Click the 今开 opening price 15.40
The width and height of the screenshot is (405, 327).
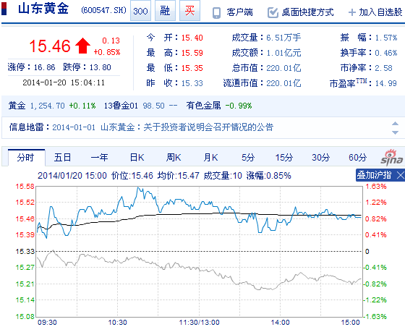(x=192, y=38)
